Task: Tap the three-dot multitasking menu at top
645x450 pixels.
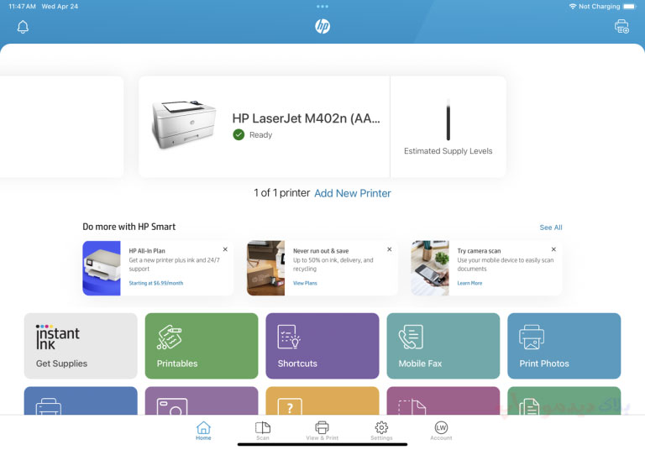Action: [322, 7]
